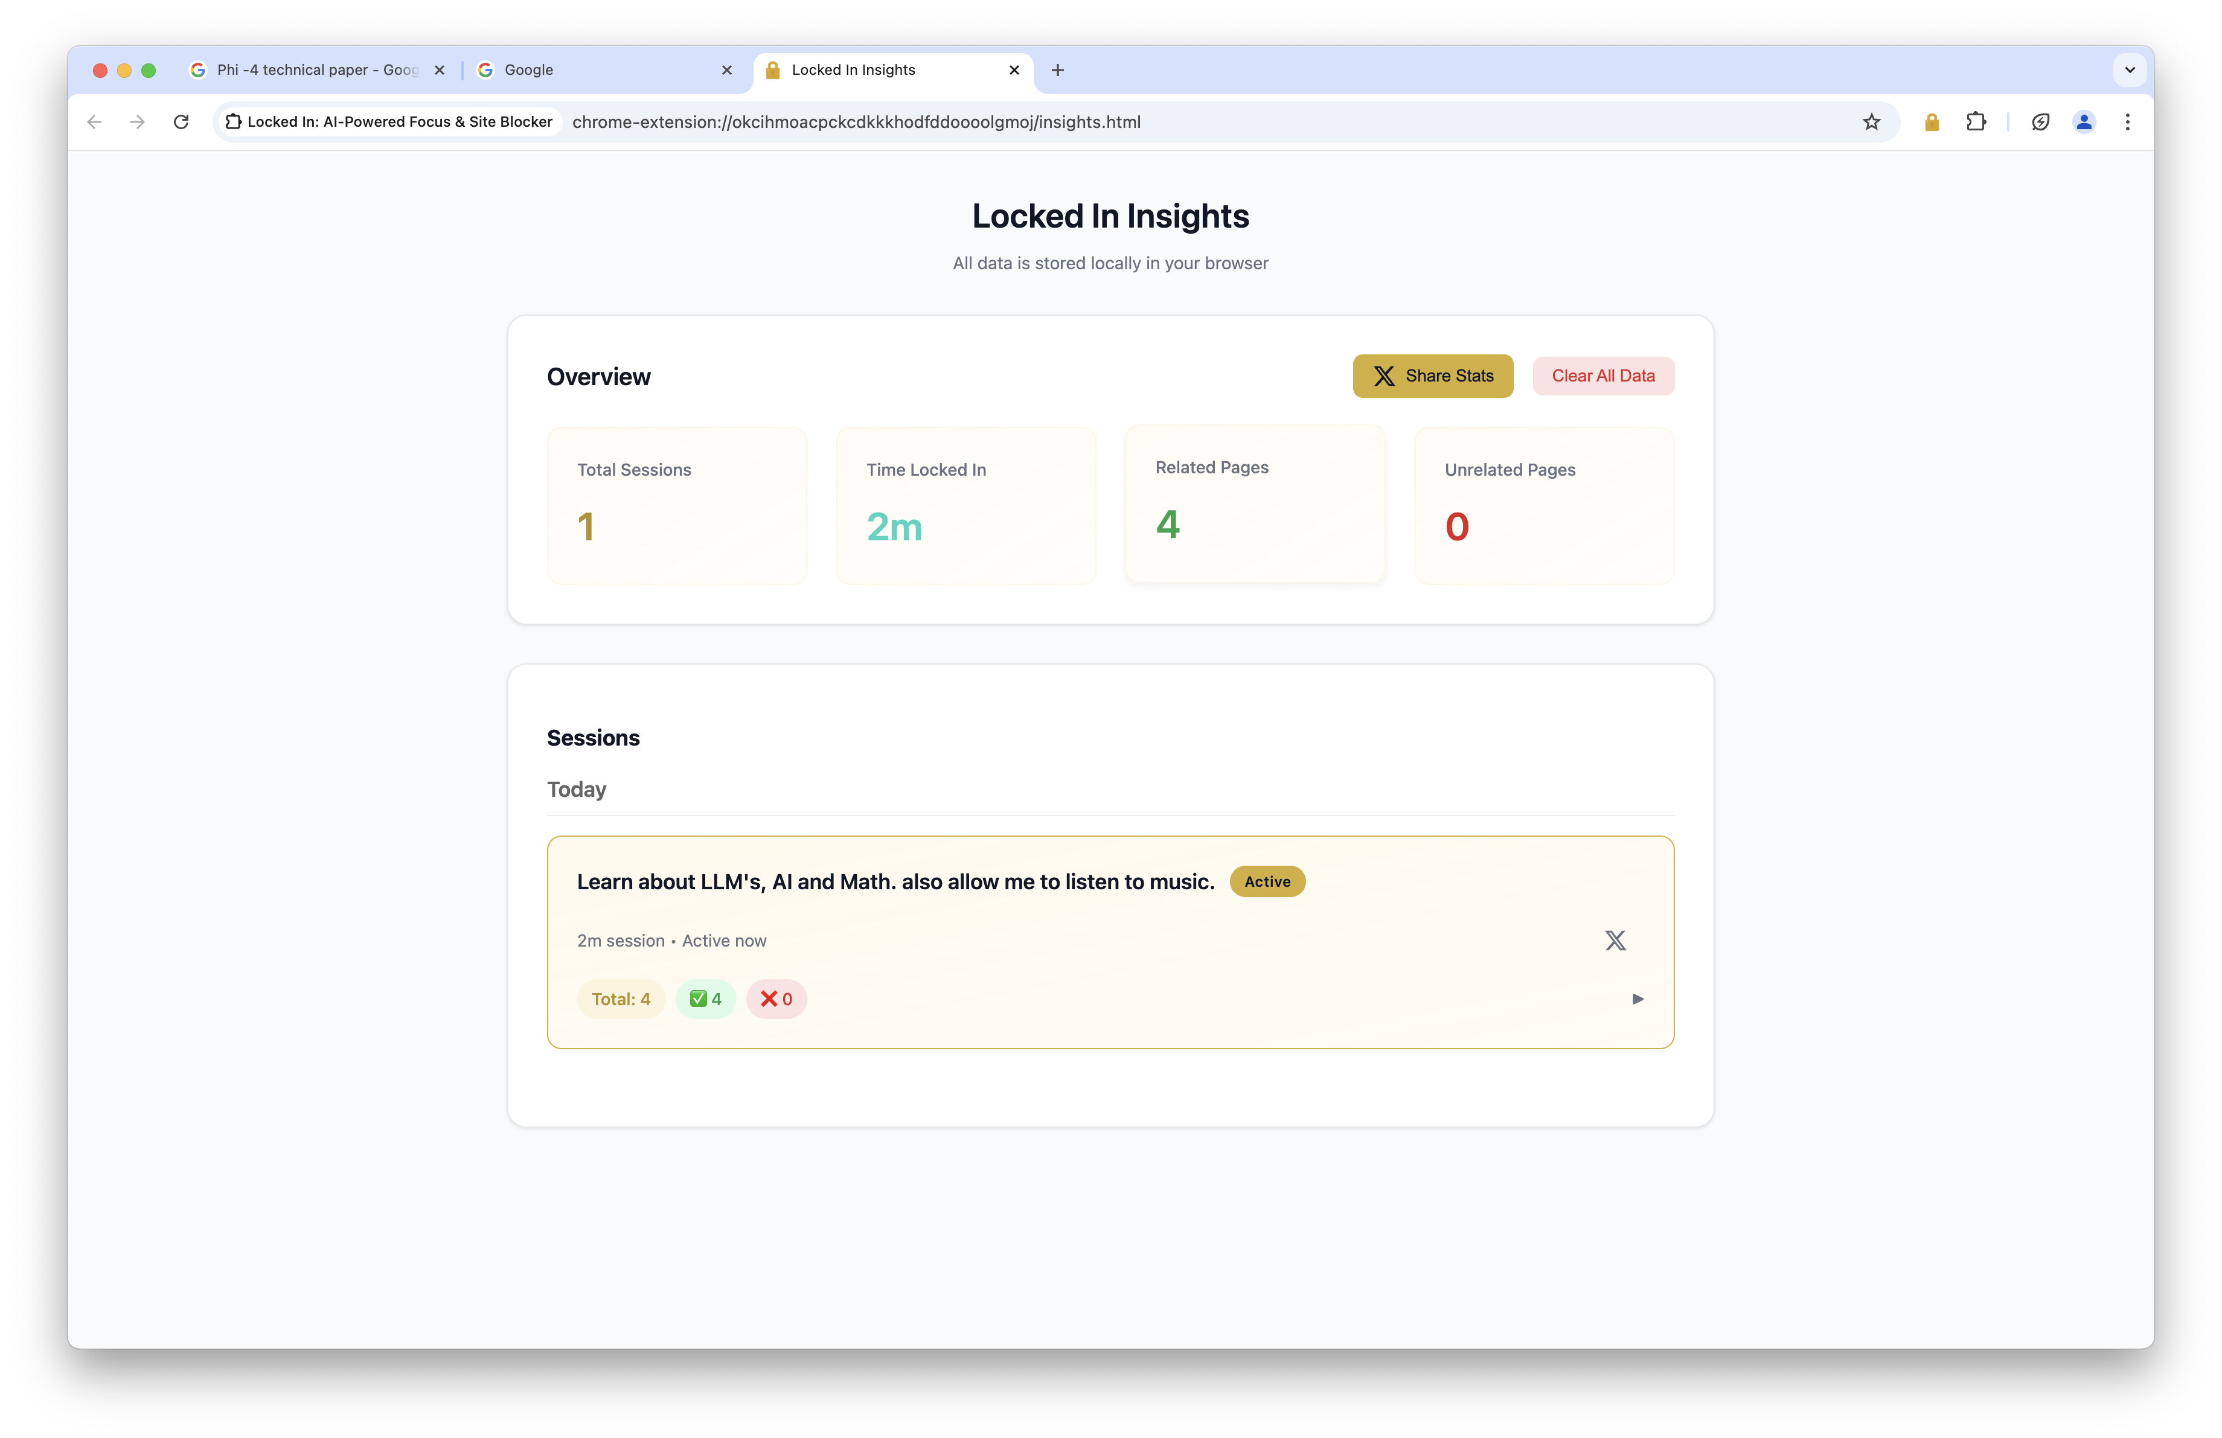Expand the active session details triangle
Viewport: 2222px width, 1438px height.
pos(1638,999)
